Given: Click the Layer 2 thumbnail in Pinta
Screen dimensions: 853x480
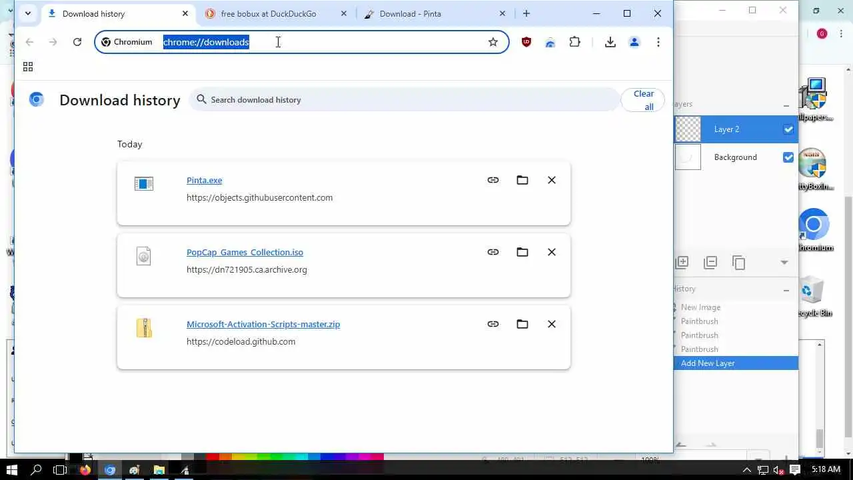Looking at the screenshot, I should [x=688, y=129].
